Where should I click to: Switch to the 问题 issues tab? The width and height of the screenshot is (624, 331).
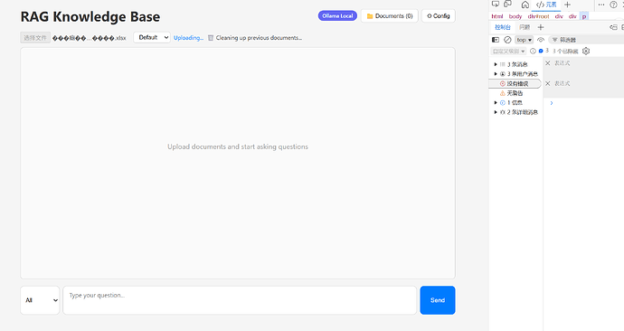[525, 27]
